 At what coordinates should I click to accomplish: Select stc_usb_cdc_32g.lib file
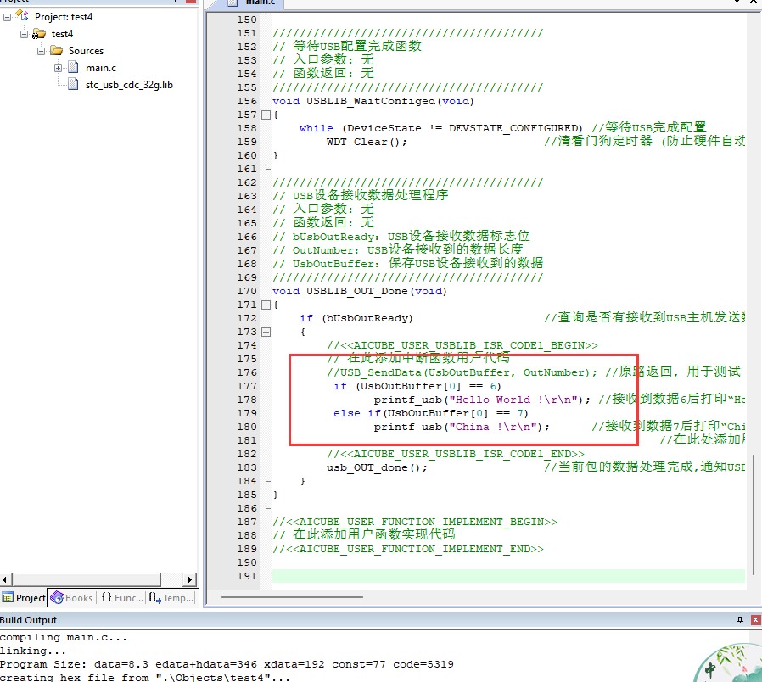[129, 85]
